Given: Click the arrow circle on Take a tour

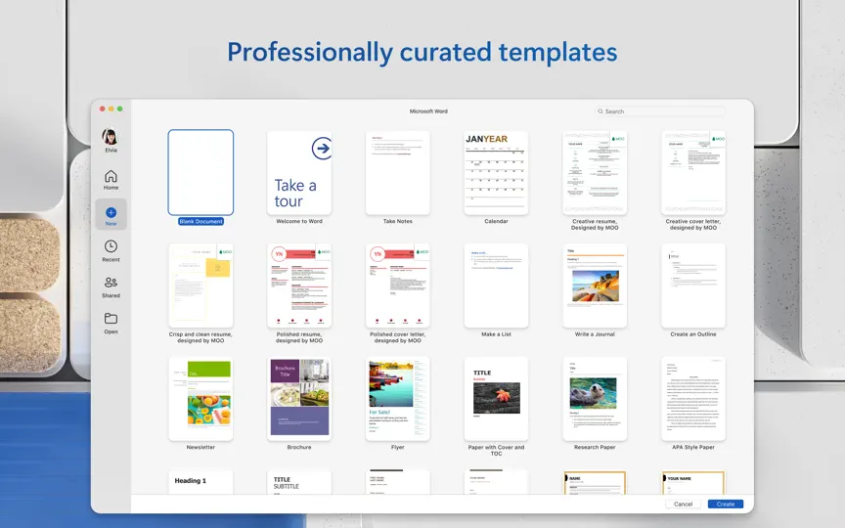Looking at the screenshot, I should point(322,149).
